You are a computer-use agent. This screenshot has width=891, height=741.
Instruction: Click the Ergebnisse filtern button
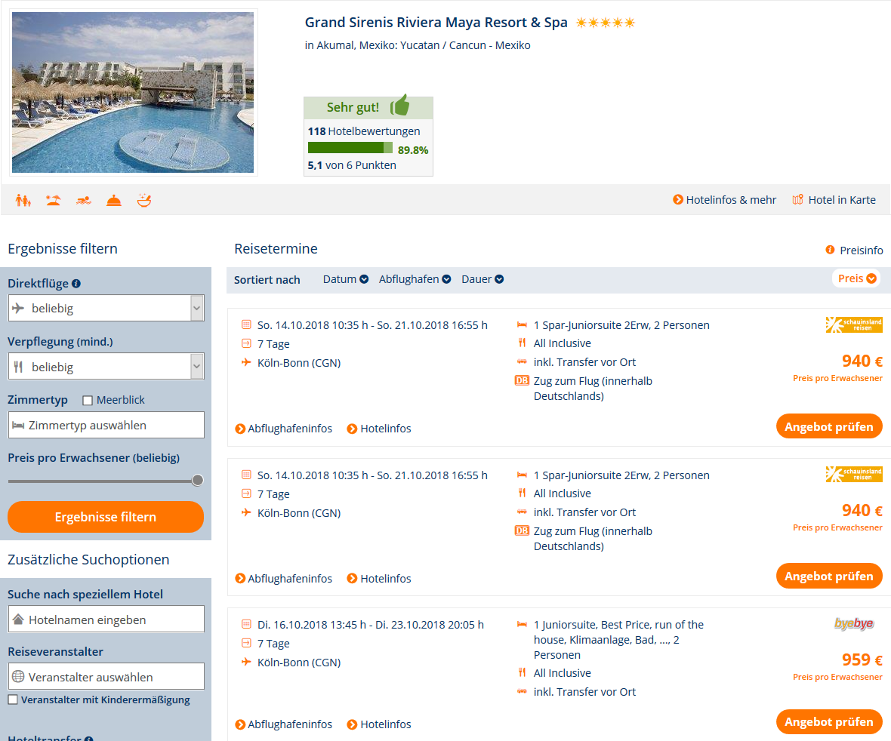[106, 517]
